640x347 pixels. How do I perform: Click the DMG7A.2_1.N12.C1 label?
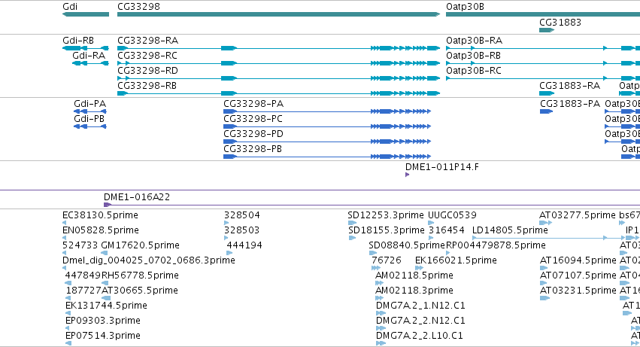[x=420, y=306]
